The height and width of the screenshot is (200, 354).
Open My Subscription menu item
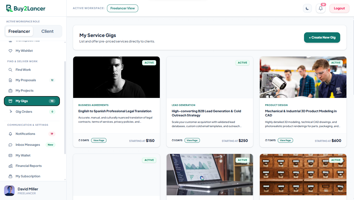click(x=32, y=176)
